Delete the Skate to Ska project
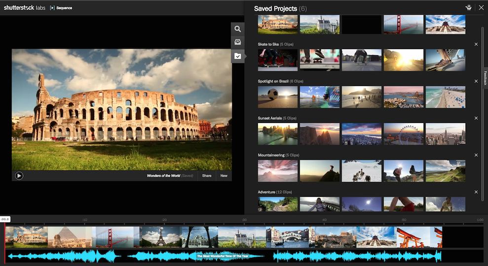This screenshot has width=488, height=266. pos(476,44)
